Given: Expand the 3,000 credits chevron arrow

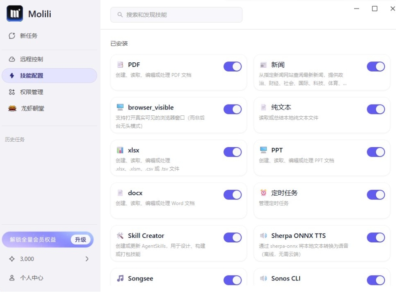Looking at the screenshot, I should point(87,259).
